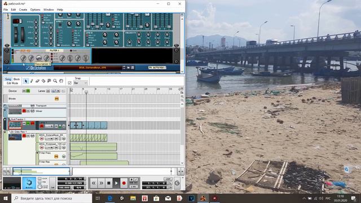This screenshot has width=361, height=203.
Task: Collapse the Dr Octo Rex 1 track triangle
Action: click(x=5, y=133)
